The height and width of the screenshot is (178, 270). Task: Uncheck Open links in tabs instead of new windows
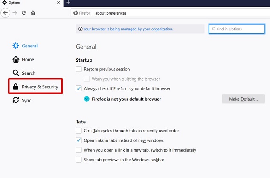(x=79, y=140)
